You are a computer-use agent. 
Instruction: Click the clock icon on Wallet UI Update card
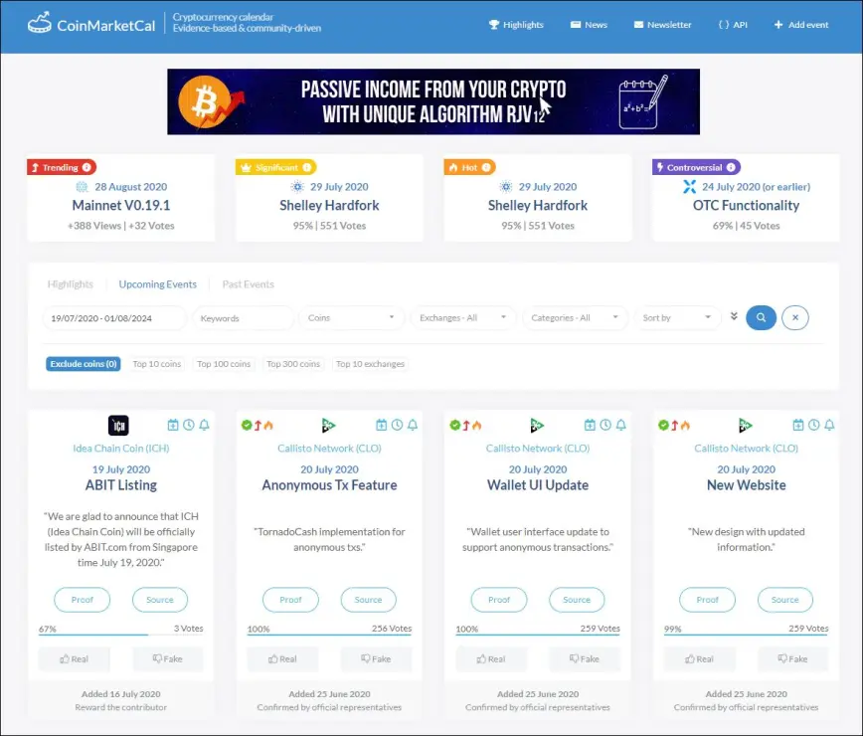click(605, 425)
